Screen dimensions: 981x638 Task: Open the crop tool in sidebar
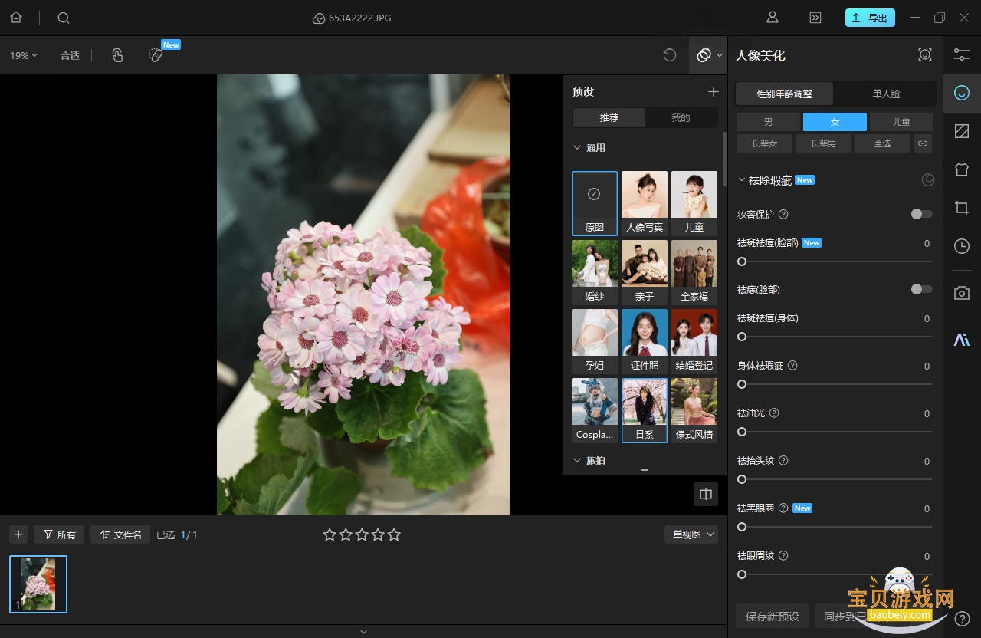point(962,207)
